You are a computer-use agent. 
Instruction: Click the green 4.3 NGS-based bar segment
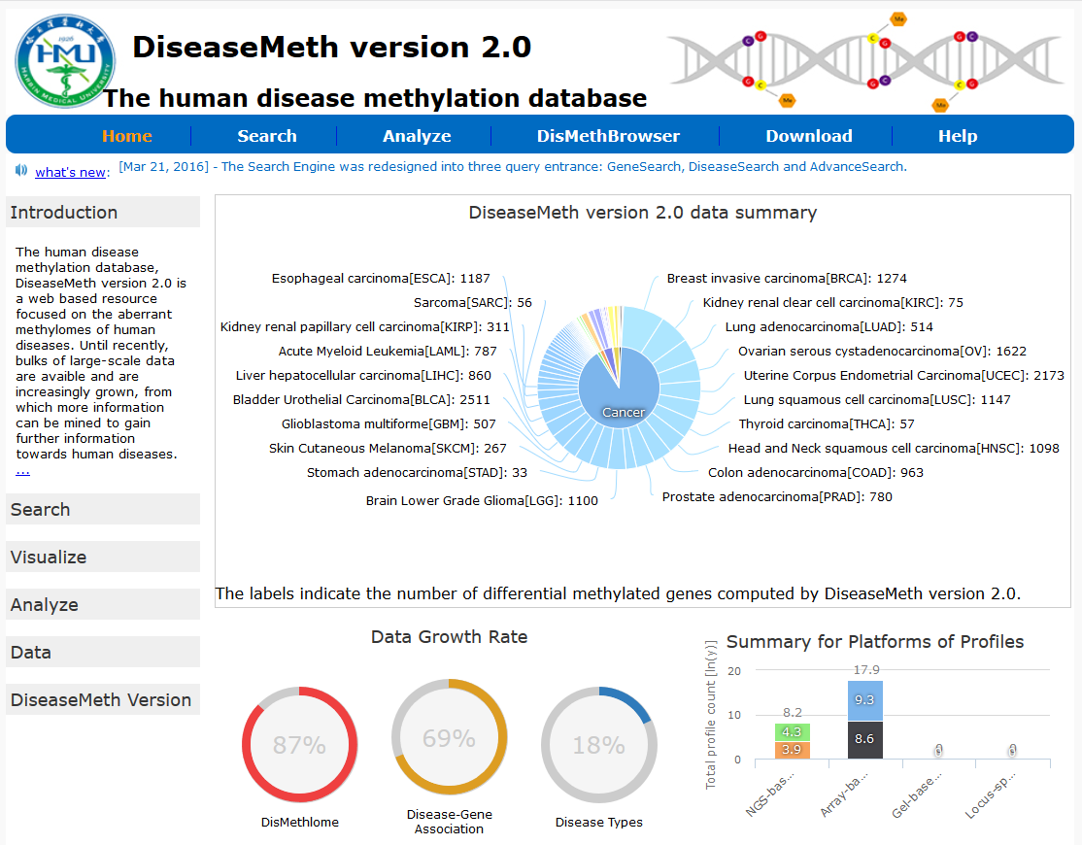click(792, 732)
